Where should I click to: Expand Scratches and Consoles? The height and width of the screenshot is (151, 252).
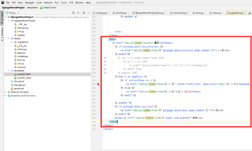coord(5,96)
